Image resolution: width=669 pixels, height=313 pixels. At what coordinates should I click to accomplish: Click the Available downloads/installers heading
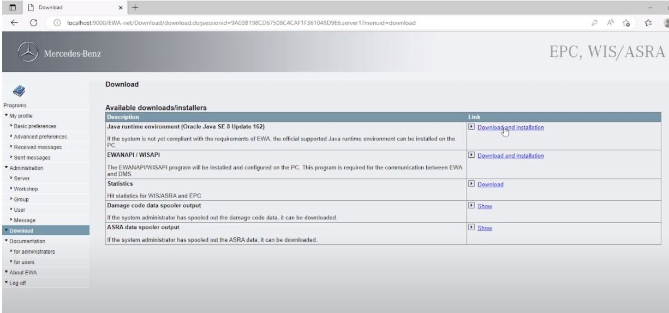coord(156,107)
